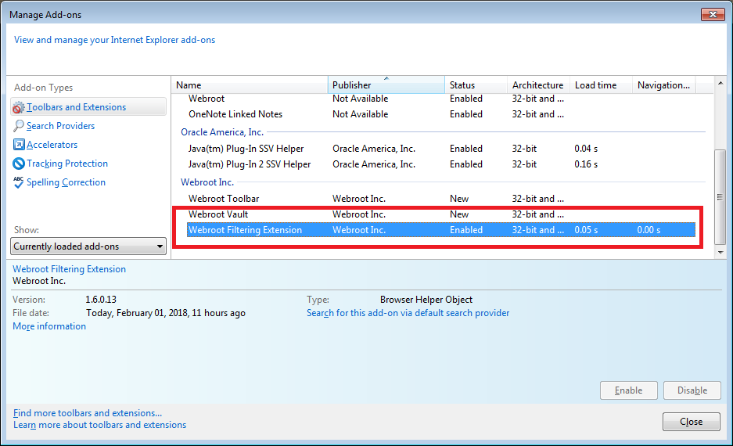Select the Webroot Toolbar row
Screen dimensions: 733x446
(x=441, y=199)
